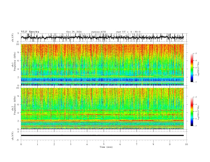The height and width of the screenshot is (162, 210).
Task: Click the ch.2 log(PSD)(V²/Hz) color bar caption
Action: (199, 113)
